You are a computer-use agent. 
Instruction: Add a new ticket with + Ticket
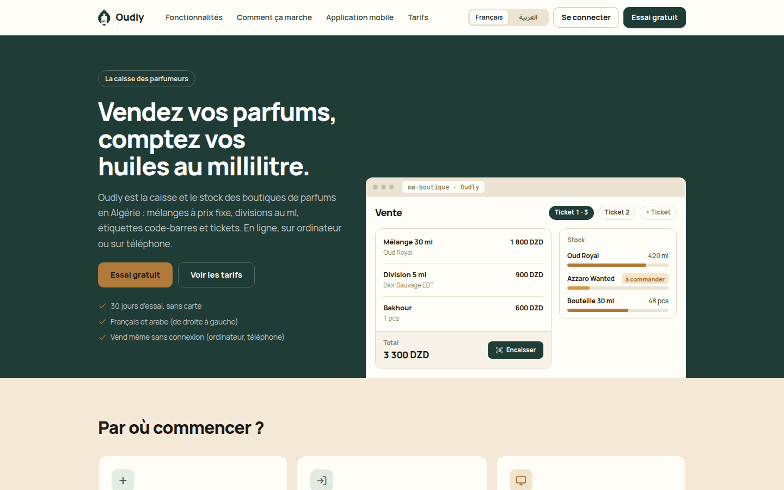click(x=658, y=212)
